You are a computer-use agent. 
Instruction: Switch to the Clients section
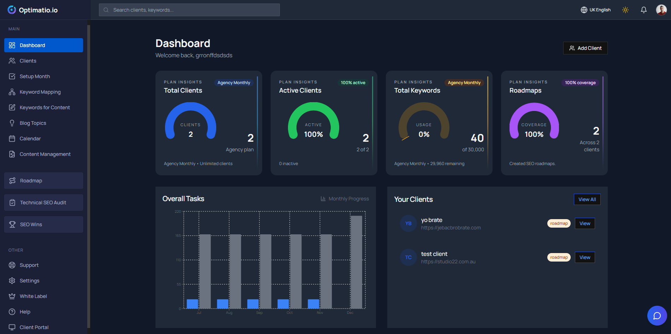pos(28,60)
